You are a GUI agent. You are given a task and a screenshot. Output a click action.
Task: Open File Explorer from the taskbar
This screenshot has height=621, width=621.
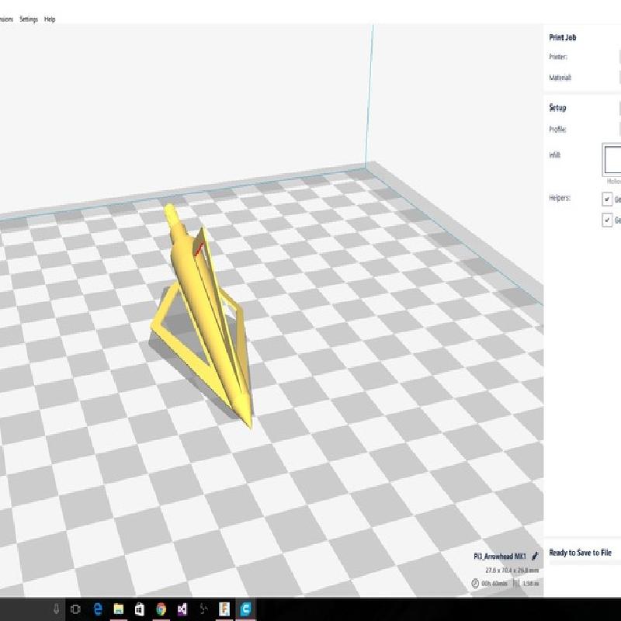click(119, 609)
